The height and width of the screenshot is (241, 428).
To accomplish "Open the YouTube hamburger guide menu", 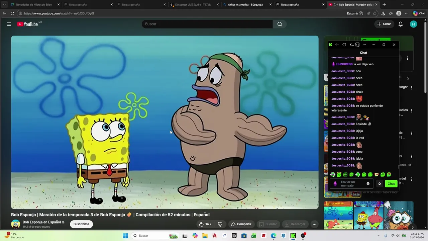I will coord(9,24).
